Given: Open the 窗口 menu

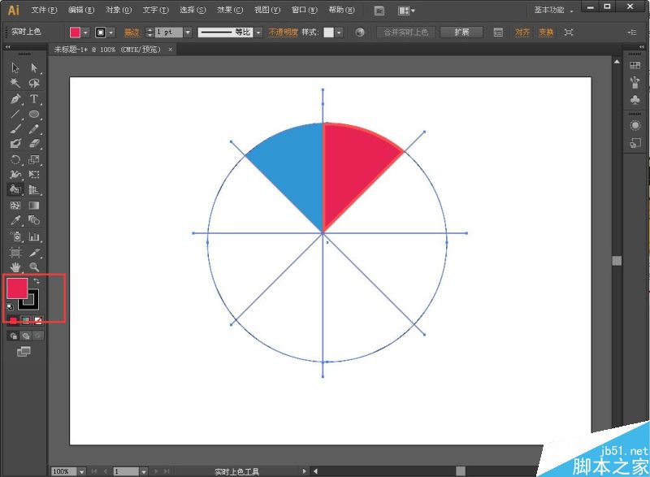Looking at the screenshot, I should click(x=305, y=10).
